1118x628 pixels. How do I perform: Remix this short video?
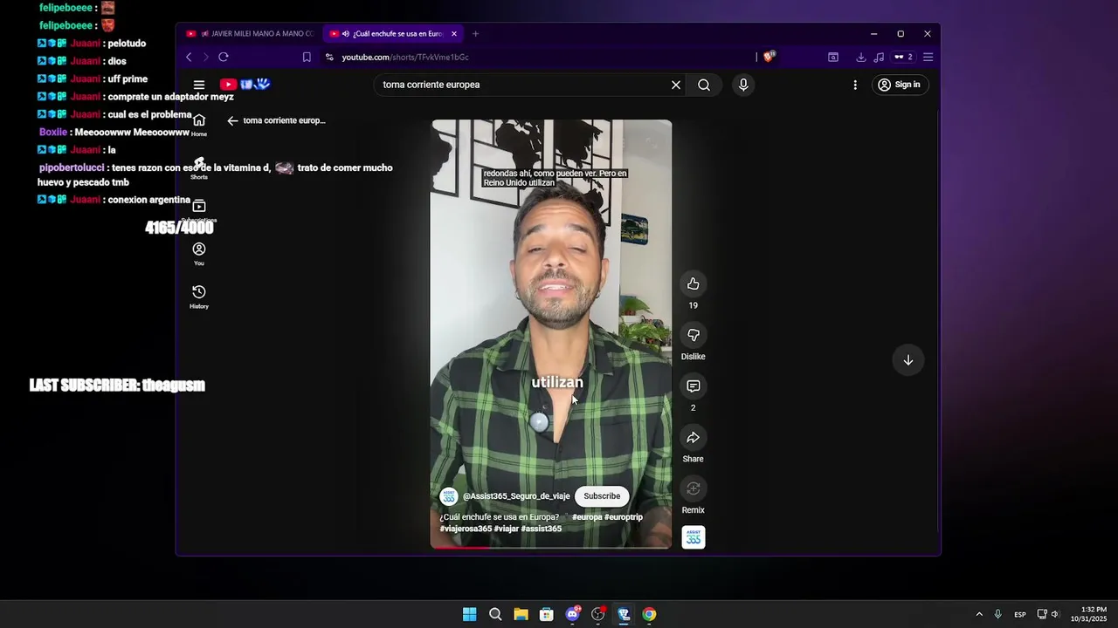click(693, 488)
